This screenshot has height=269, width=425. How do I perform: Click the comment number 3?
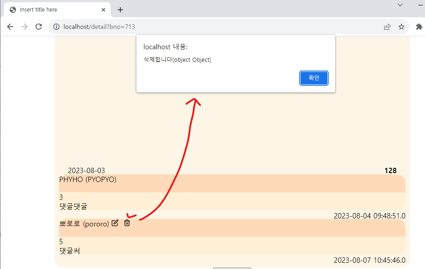click(x=61, y=197)
